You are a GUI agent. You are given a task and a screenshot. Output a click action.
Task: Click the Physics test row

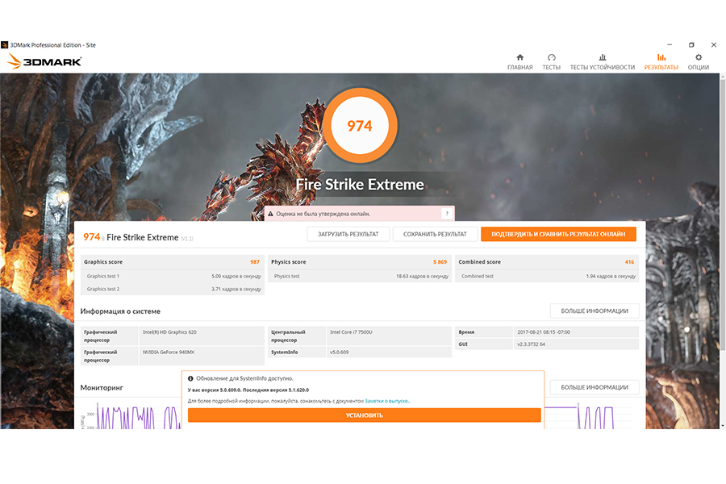point(360,276)
